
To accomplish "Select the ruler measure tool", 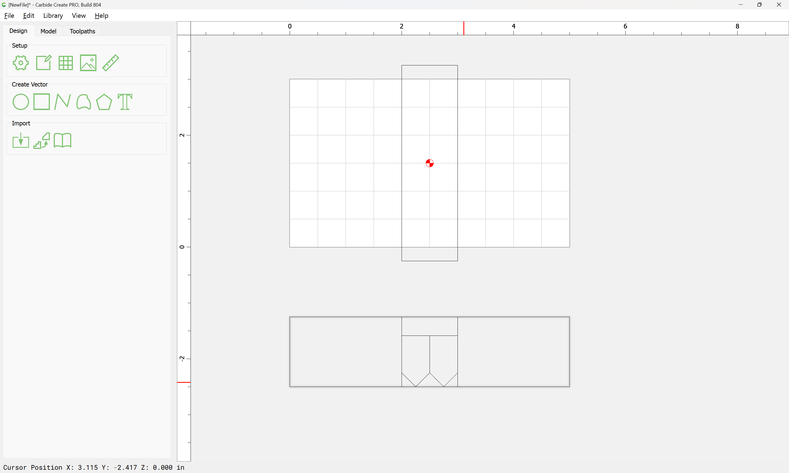I will [111, 63].
